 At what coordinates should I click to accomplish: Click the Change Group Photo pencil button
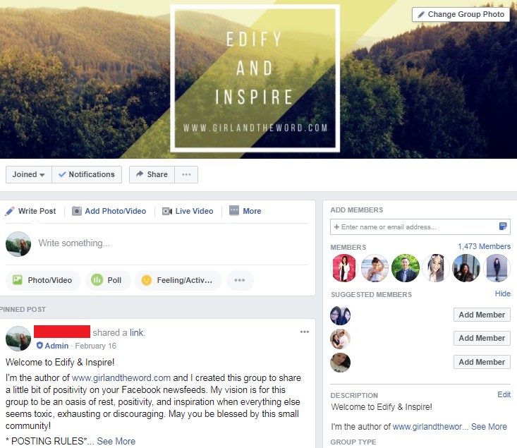pyautogui.click(x=461, y=15)
